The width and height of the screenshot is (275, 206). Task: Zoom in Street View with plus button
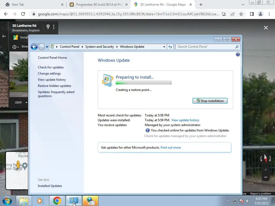pos(266,170)
